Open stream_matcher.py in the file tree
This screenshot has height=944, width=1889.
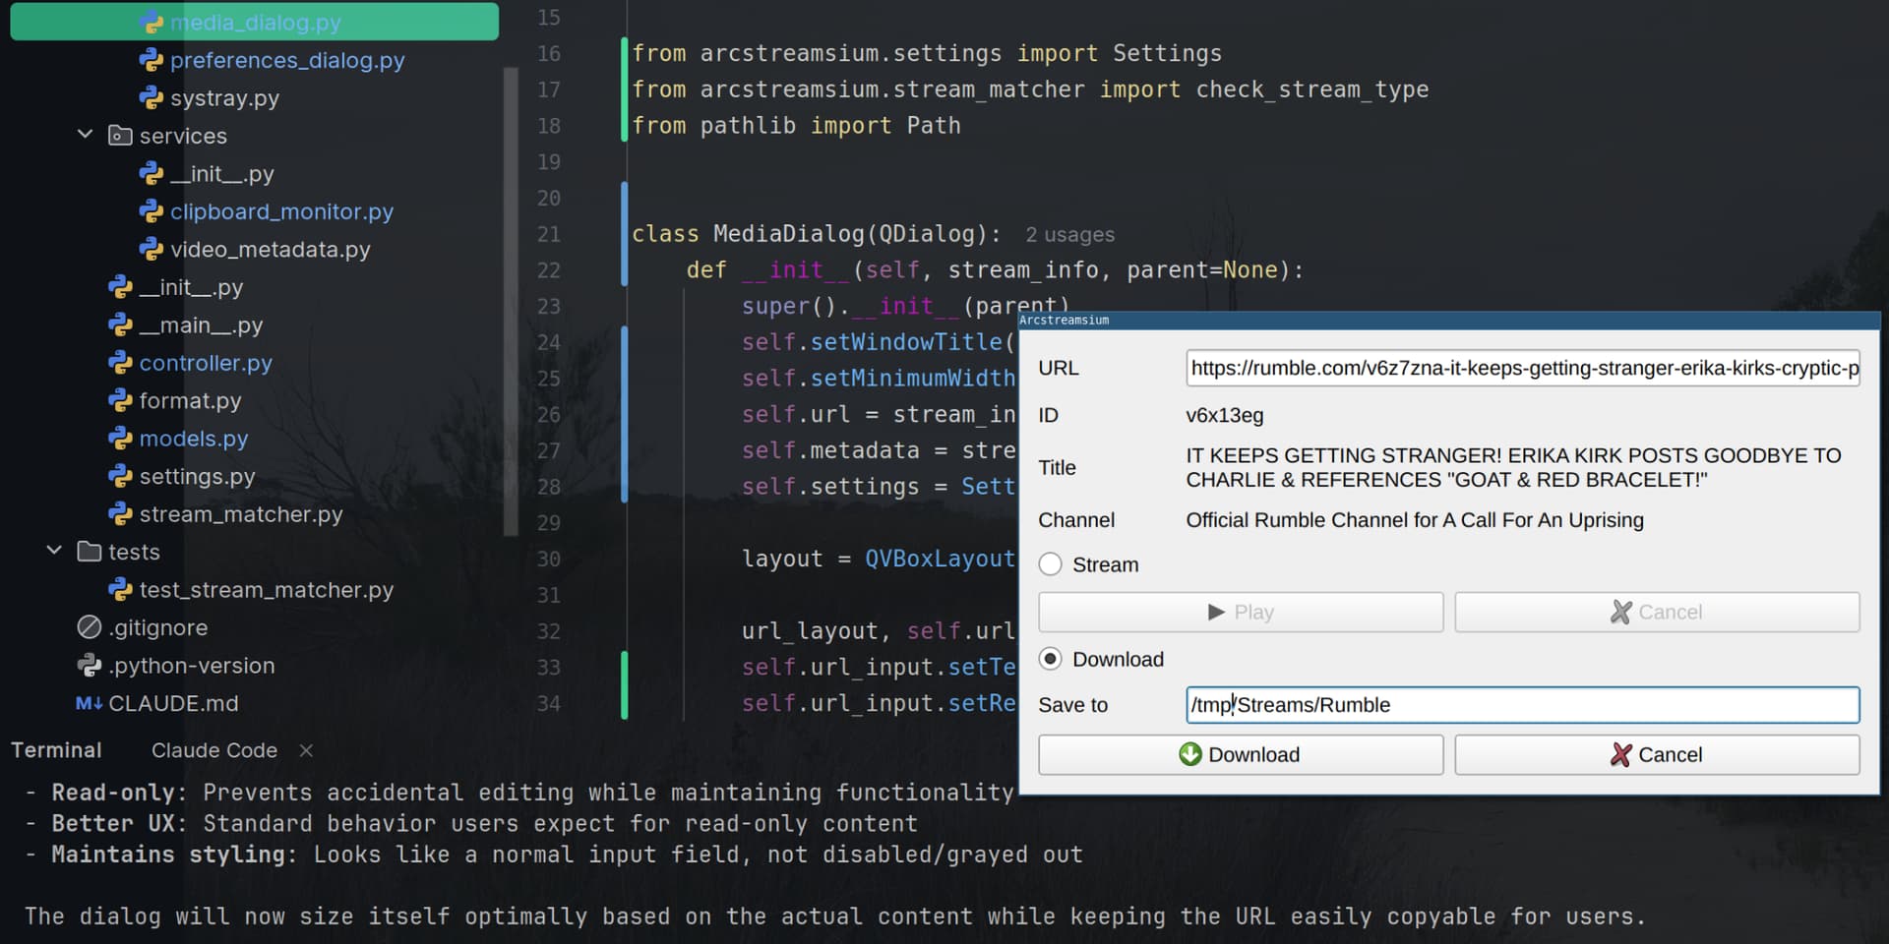(240, 514)
